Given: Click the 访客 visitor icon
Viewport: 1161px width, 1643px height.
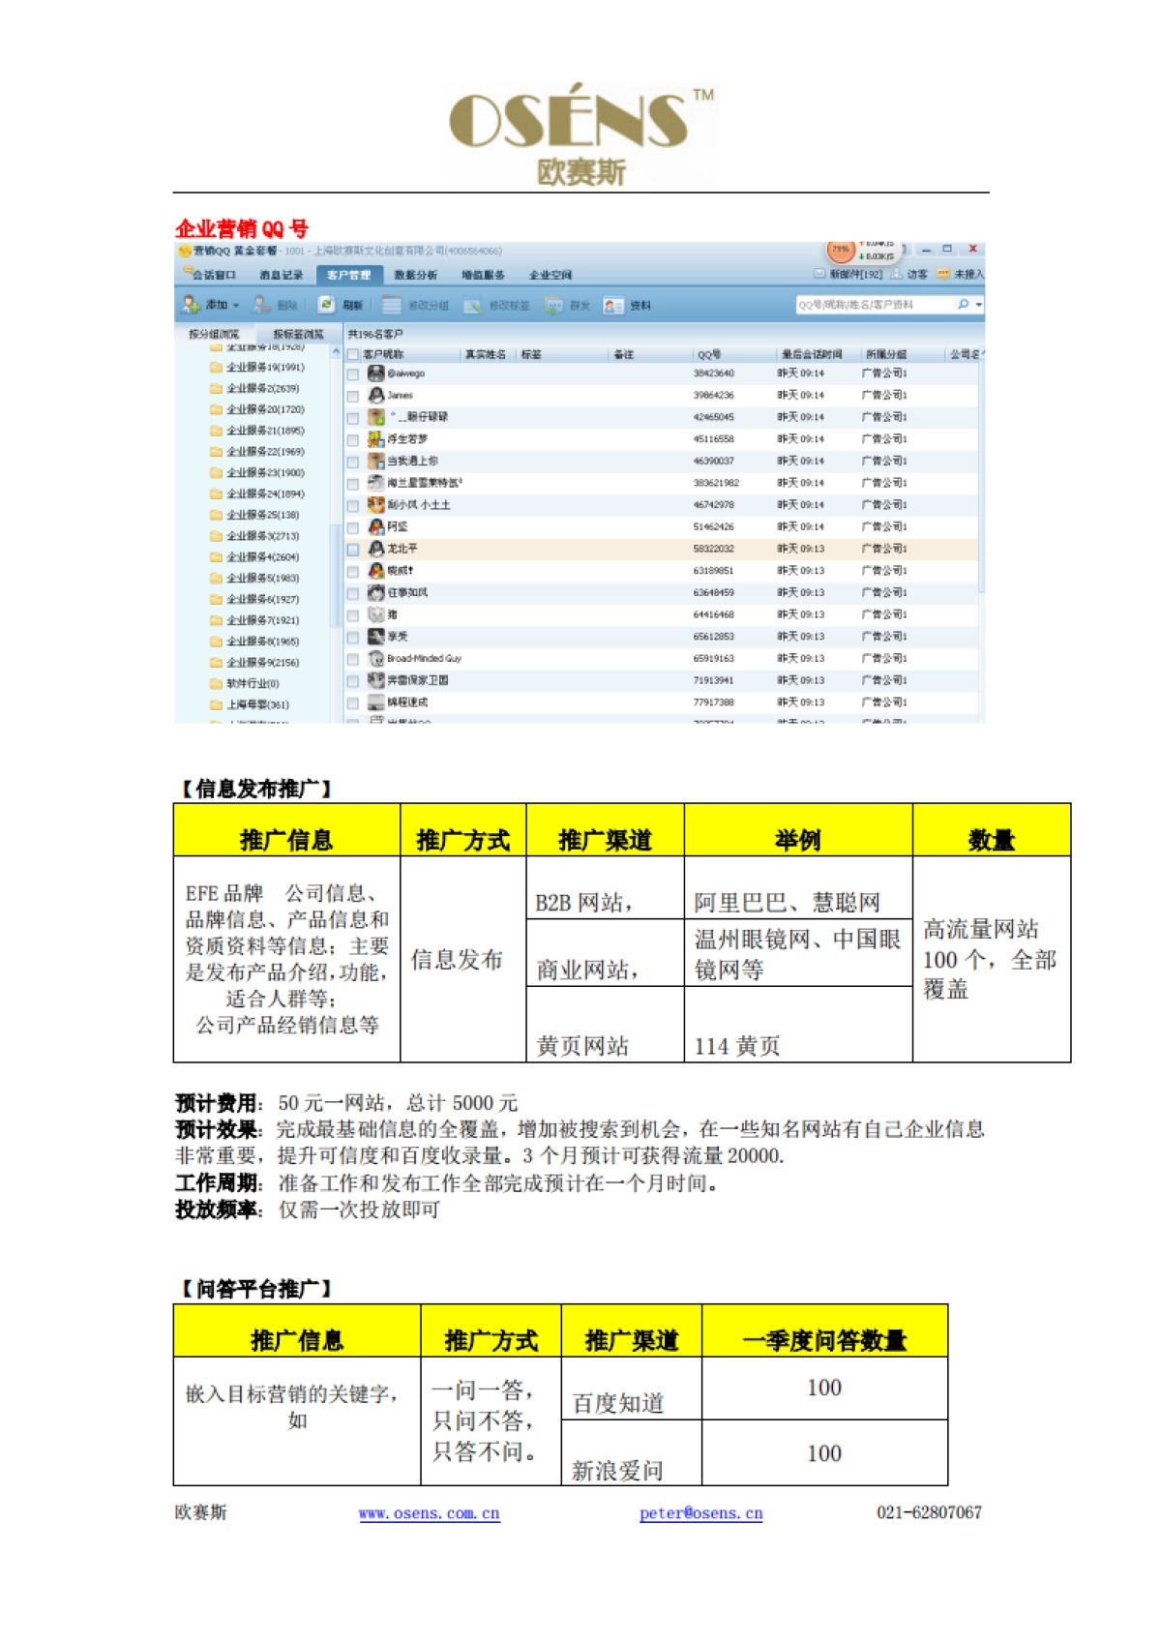Looking at the screenshot, I should click(897, 274).
